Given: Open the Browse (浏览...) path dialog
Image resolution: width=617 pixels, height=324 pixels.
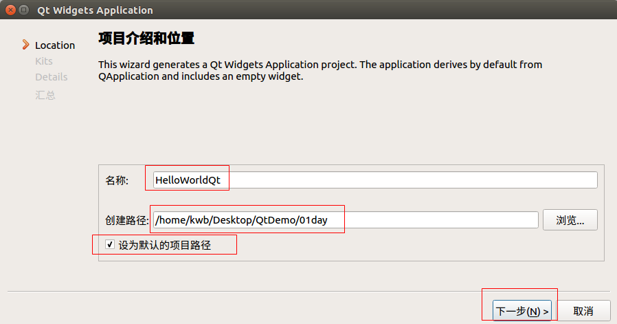Looking at the screenshot, I should [570, 220].
